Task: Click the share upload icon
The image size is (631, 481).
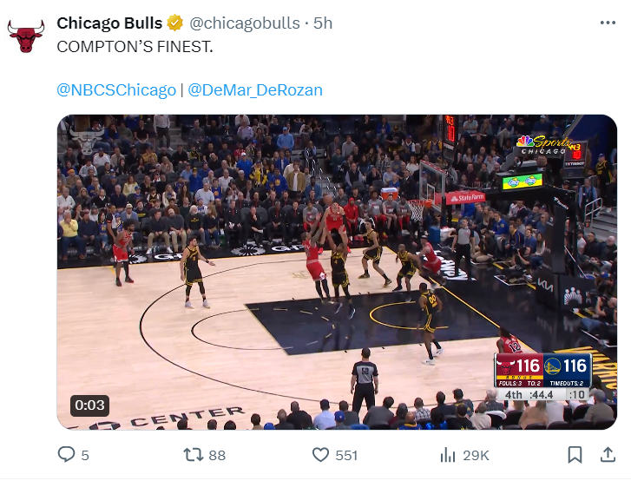Action: click(x=608, y=454)
